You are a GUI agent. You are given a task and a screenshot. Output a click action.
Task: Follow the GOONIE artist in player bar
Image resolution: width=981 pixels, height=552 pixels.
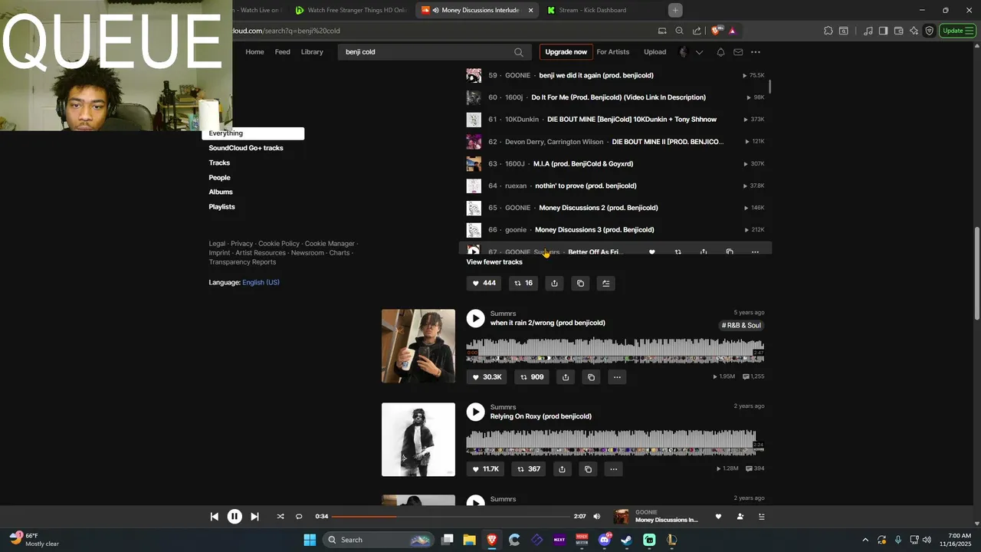pos(740,517)
